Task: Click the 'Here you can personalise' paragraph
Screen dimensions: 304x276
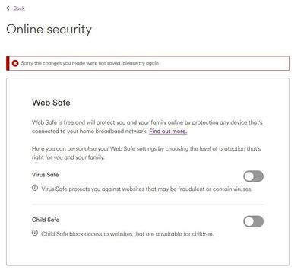Action: 146,153
